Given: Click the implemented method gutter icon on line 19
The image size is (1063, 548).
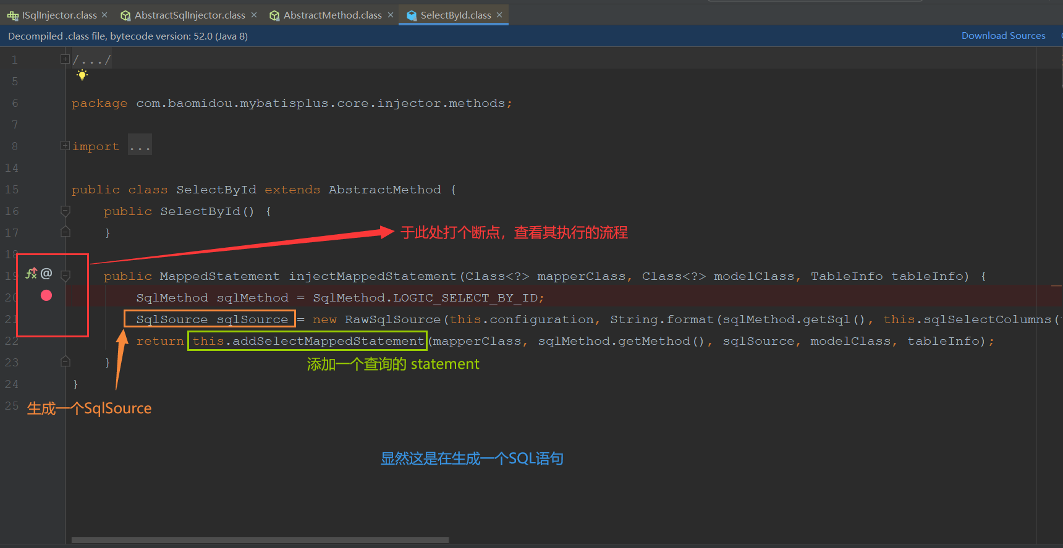Looking at the screenshot, I should (31, 273).
